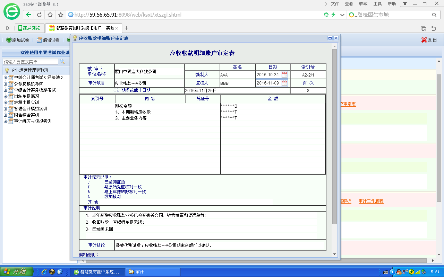This screenshot has width=444, height=277.
Task: Open the address bar history dropdown arrow
Action: click(x=342, y=15)
